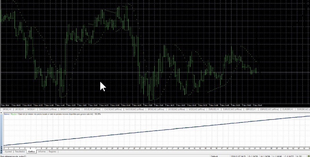Open the UK100,H1 chart tab

pos(19,109)
